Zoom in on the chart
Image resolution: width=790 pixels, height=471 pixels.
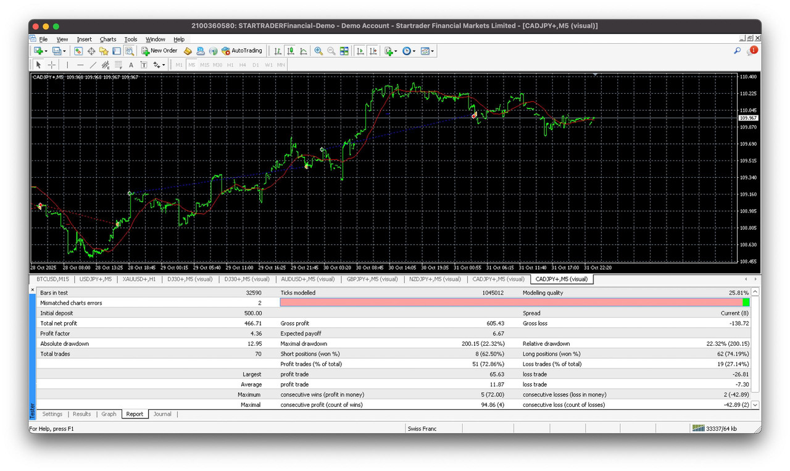[x=317, y=51]
